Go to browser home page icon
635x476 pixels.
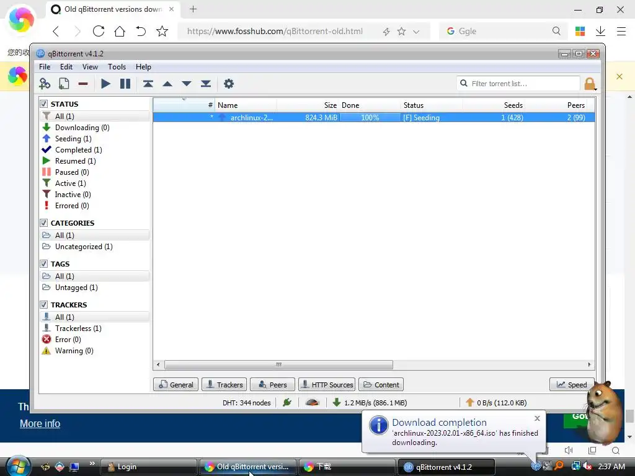point(120,31)
